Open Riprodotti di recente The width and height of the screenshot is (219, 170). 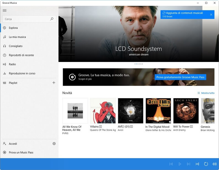click(x=29, y=55)
